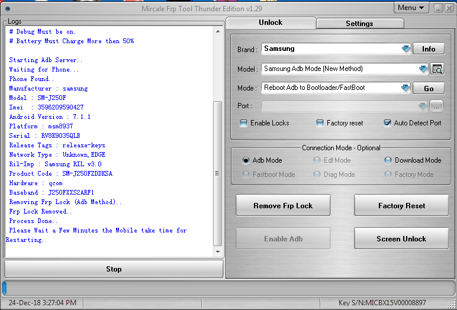The image size is (457, 310).
Task: Close the Miracle Frp Tool window
Action: 449,8
